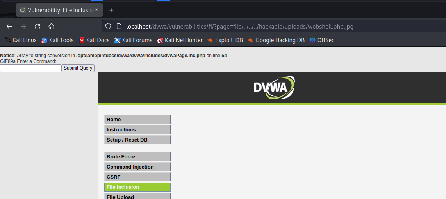
Task: Open the Exploit-DB bookmark
Action: tap(225, 40)
